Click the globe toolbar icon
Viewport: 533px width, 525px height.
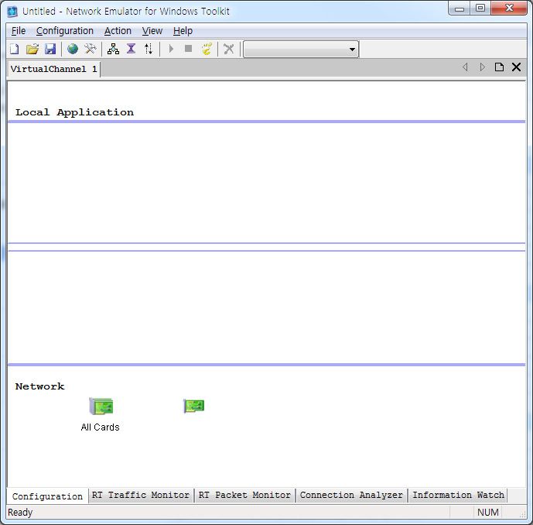pyautogui.click(x=73, y=49)
